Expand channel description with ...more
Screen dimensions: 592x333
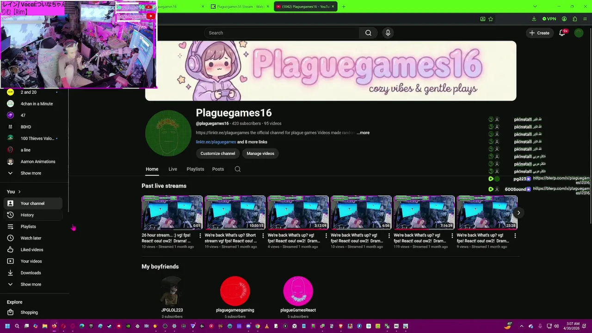click(363, 133)
